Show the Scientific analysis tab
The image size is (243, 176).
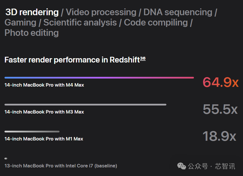(80, 23)
